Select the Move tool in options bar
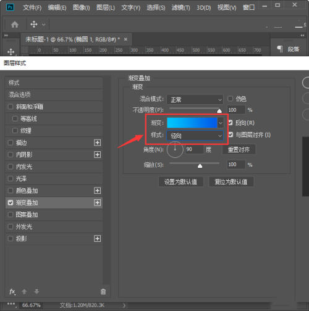The width and height of the screenshot is (309, 311). click(x=34, y=25)
